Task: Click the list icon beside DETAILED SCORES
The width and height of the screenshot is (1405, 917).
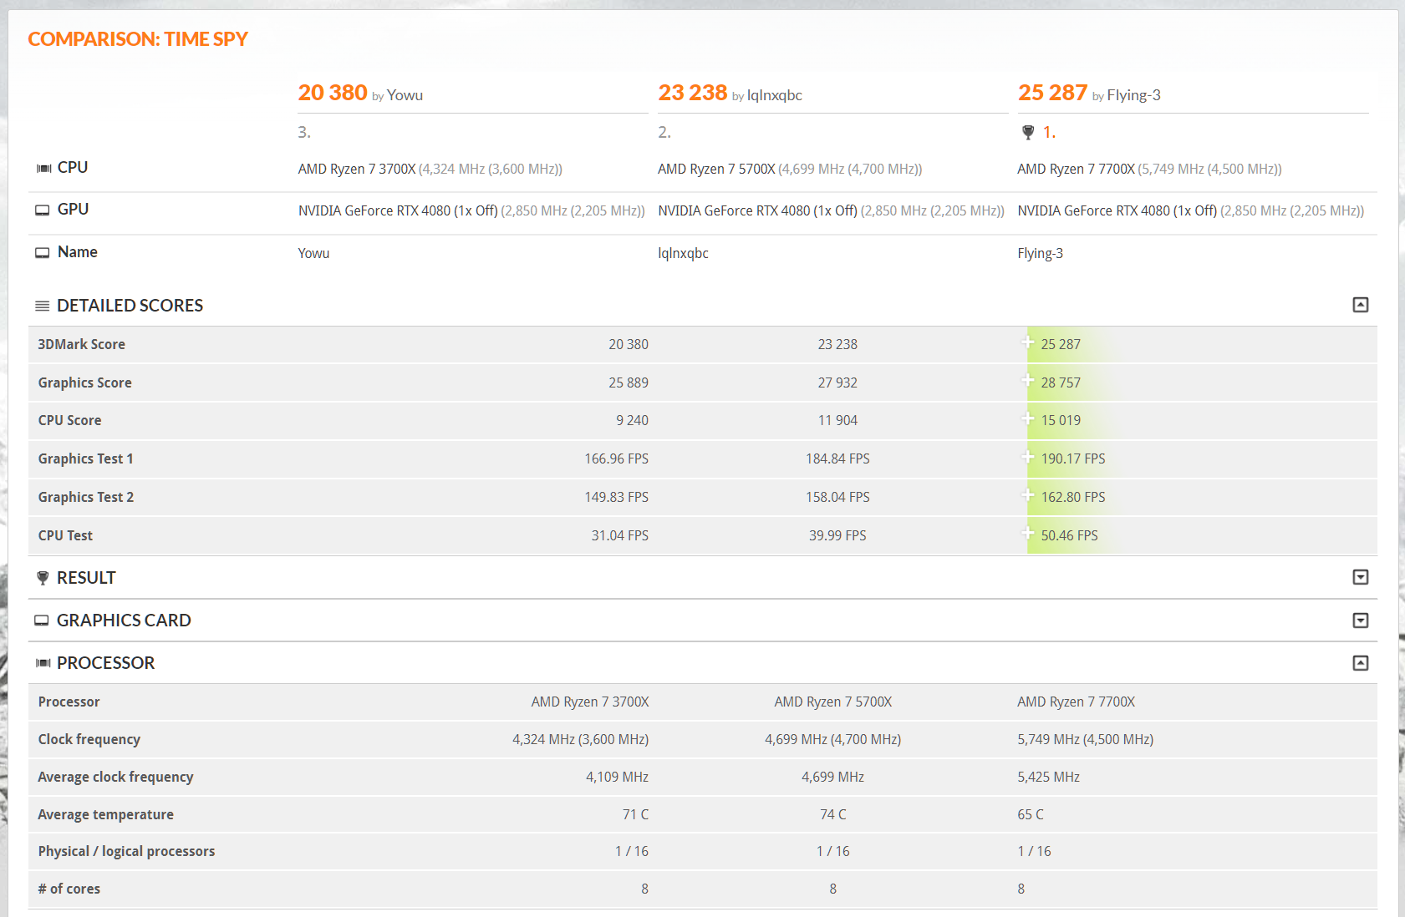Action: [x=43, y=307]
